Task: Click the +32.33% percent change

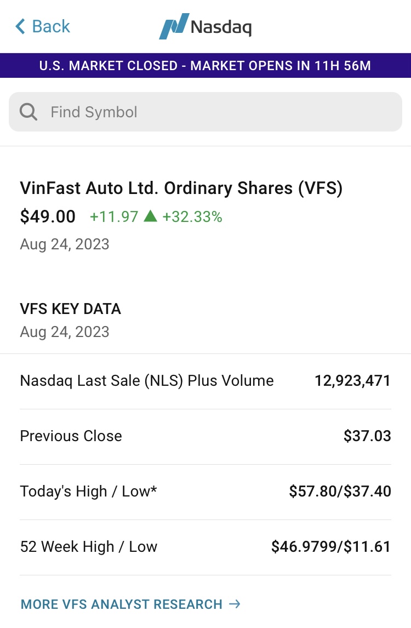Action: click(x=192, y=217)
